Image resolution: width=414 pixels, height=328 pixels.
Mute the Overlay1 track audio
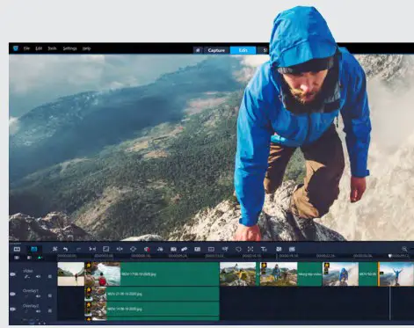(39, 296)
